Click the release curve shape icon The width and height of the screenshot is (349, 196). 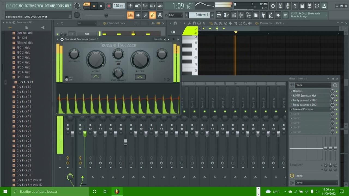click(140, 77)
